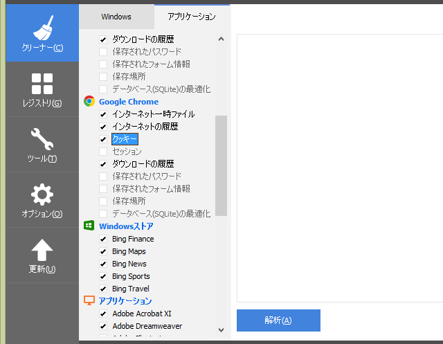Image resolution: width=443 pixels, height=344 pixels.
Task: Click the Google Chrome logo icon
Action: pyautogui.click(x=89, y=101)
